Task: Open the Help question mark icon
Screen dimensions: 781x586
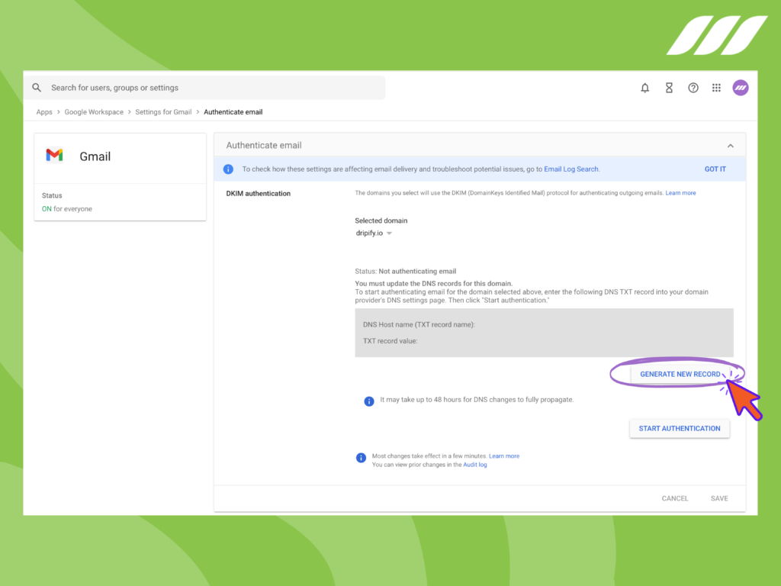Action: coord(693,87)
